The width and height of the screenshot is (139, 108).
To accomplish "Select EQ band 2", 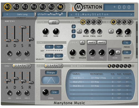I will [119, 22].
